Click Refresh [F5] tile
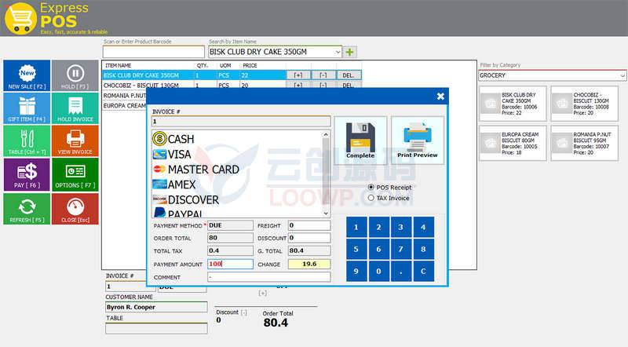628x347 pixels. coord(27,209)
